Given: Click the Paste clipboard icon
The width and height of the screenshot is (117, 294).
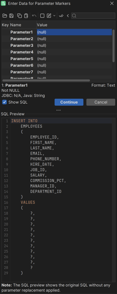Looking at the screenshot, I should pyautogui.click(x=26, y=16).
